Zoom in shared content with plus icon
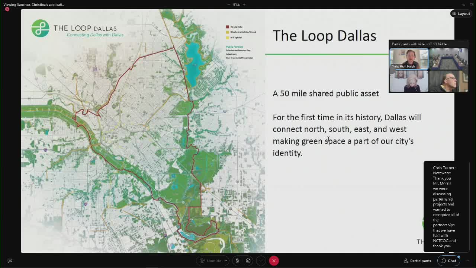This screenshot has height=268, width=476. pos(244,4)
